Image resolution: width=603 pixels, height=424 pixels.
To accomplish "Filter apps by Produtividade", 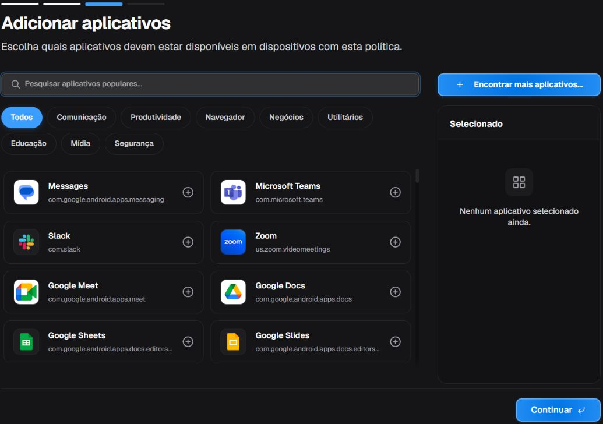I will [x=156, y=117].
